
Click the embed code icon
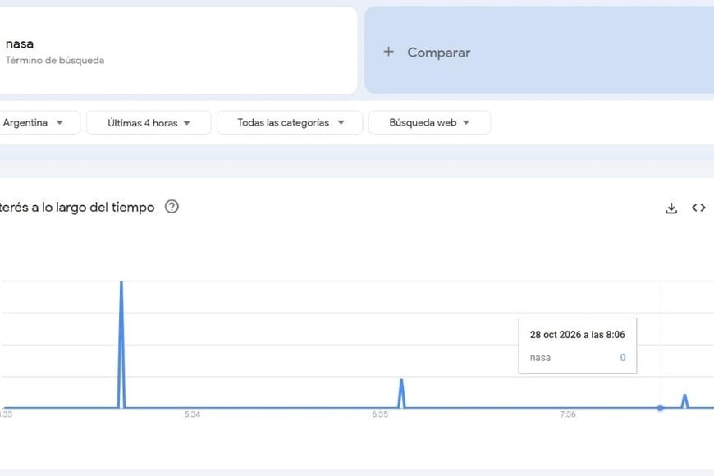[698, 208]
